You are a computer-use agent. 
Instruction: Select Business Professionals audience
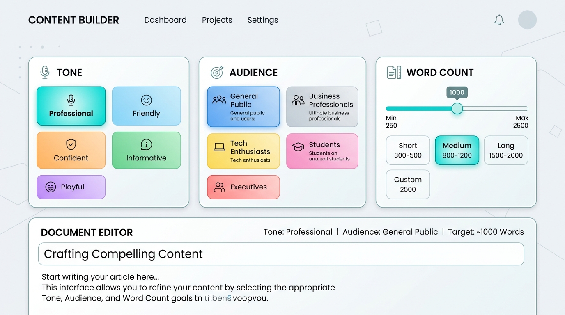[x=322, y=107]
